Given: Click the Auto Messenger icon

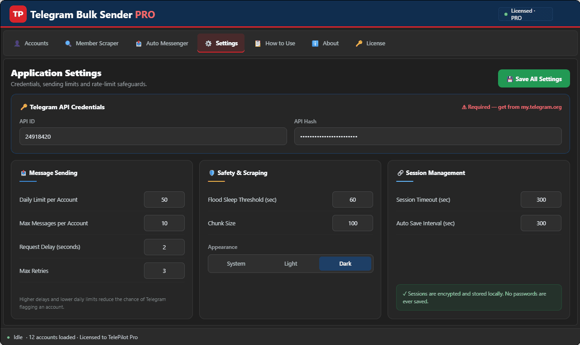Looking at the screenshot, I should [139, 44].
